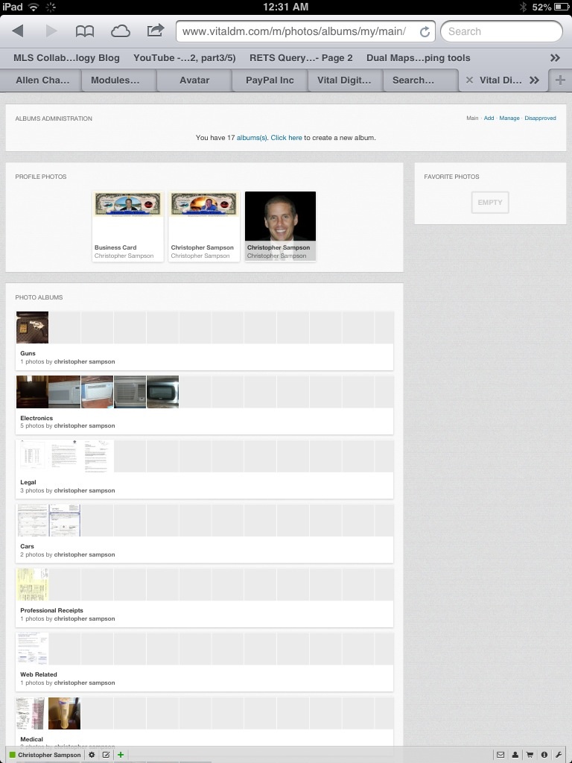572x763 pixels.
Task: Open first Electronics album thumbnail
Action: click(x=32, y=392)
